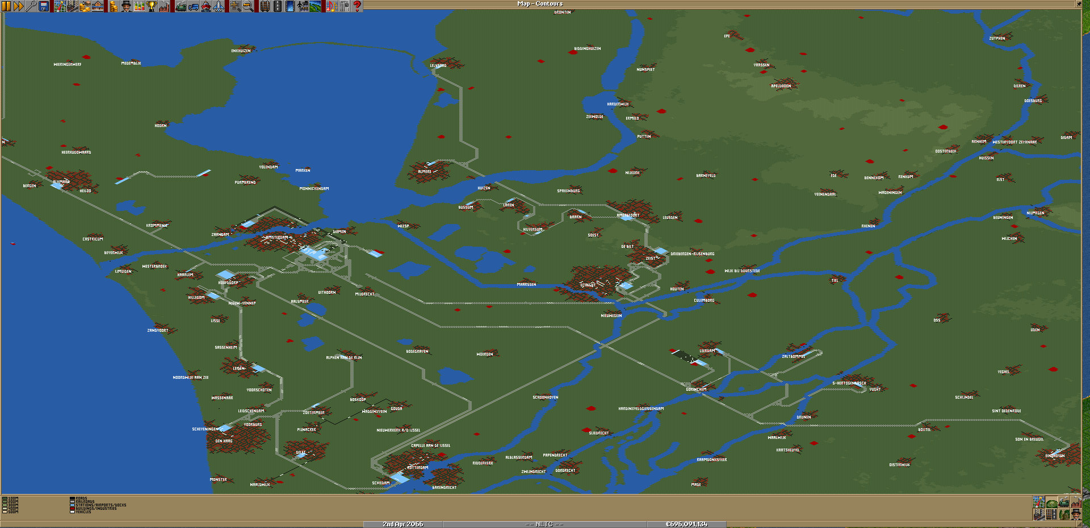Click Leiden on the map

point(239,369)
